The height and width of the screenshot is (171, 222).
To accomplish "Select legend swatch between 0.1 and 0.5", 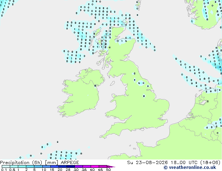I will [x=6, y=166].
